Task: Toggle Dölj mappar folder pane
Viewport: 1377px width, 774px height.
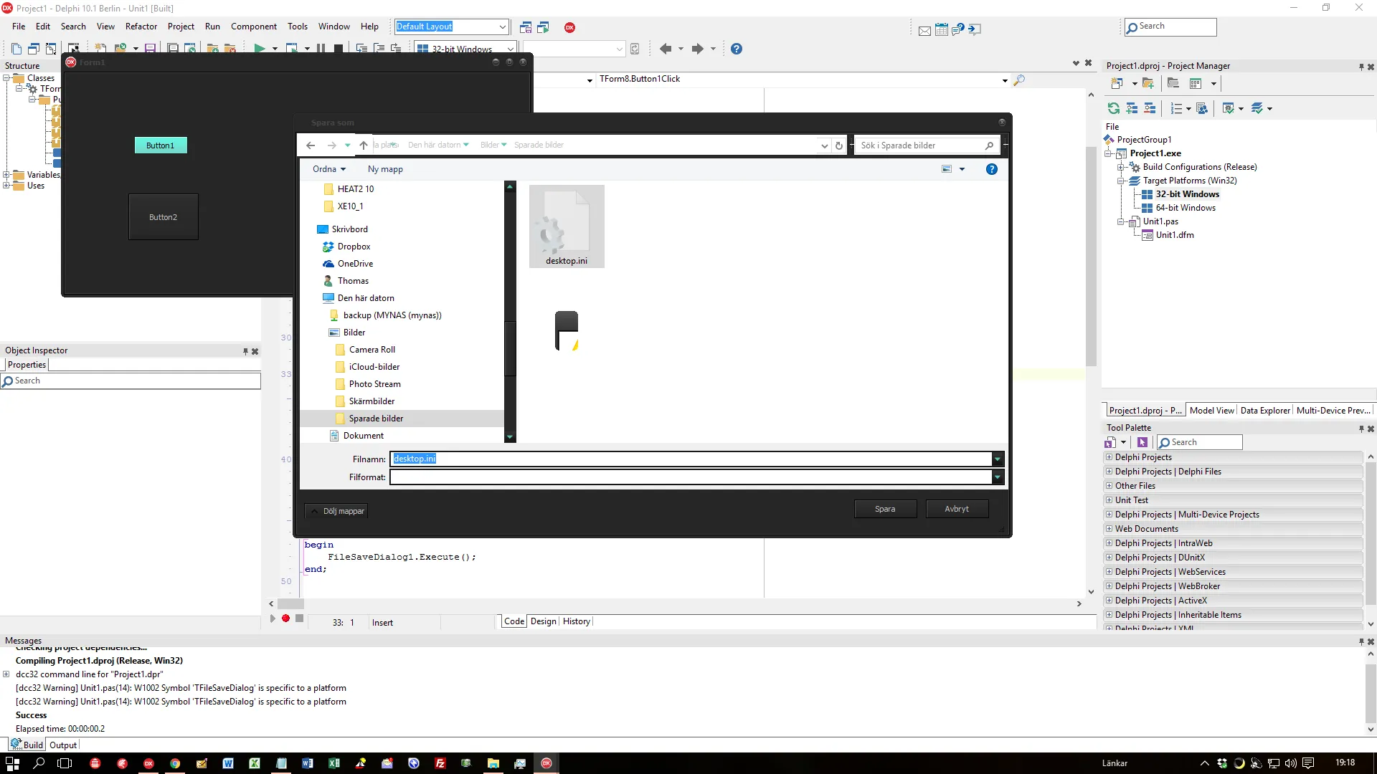Action: point(337,511)
